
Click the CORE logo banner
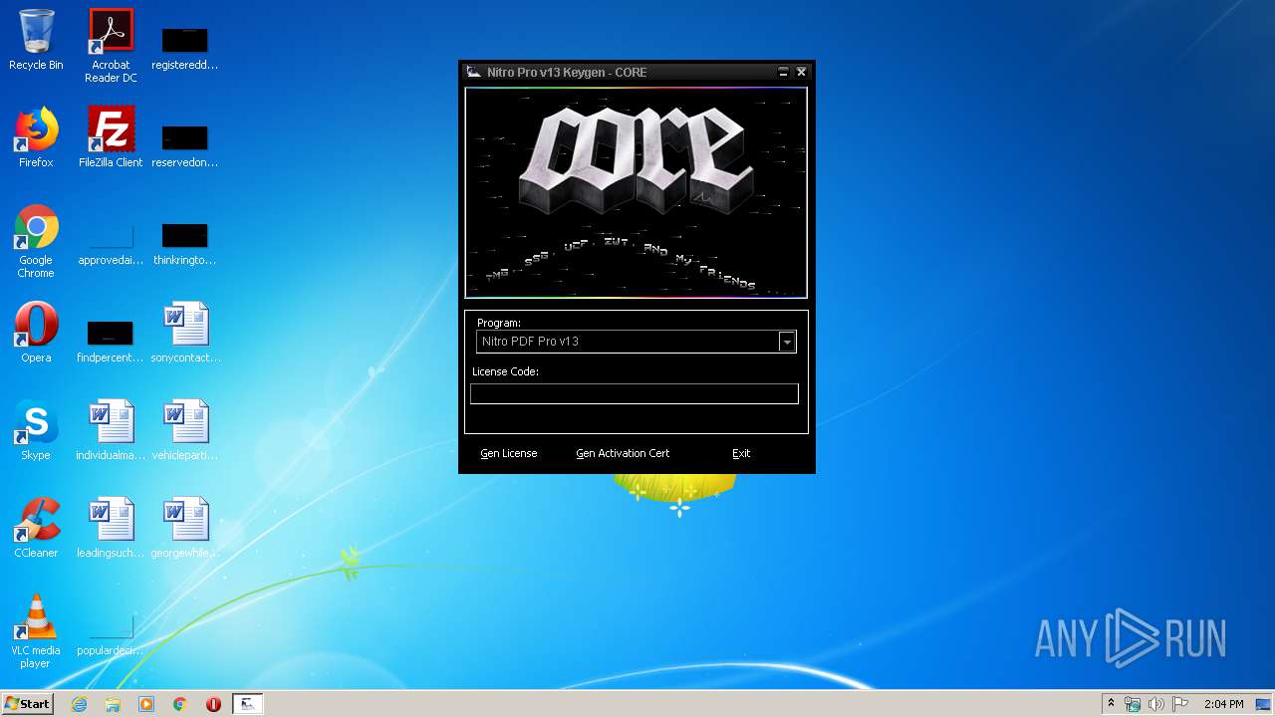tap(636, 192)
